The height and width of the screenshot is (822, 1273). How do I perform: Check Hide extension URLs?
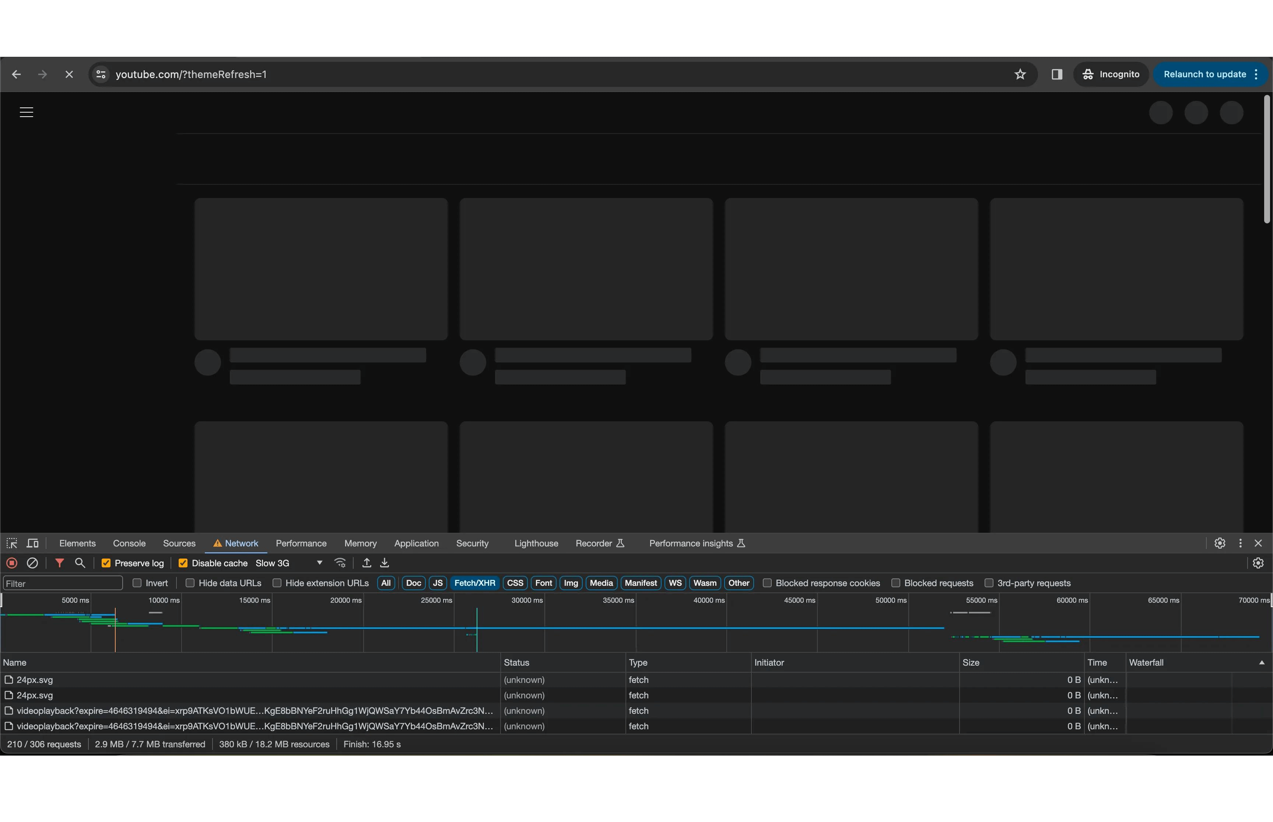(x=277, y=583)
